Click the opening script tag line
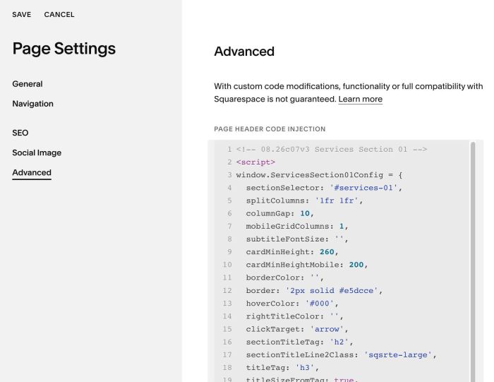The height and width of the screenshot is (382, 494). [x=255, y=162]
